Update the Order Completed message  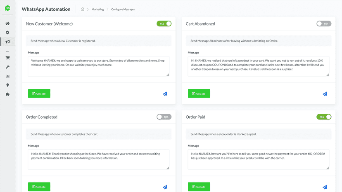(39, 187)
